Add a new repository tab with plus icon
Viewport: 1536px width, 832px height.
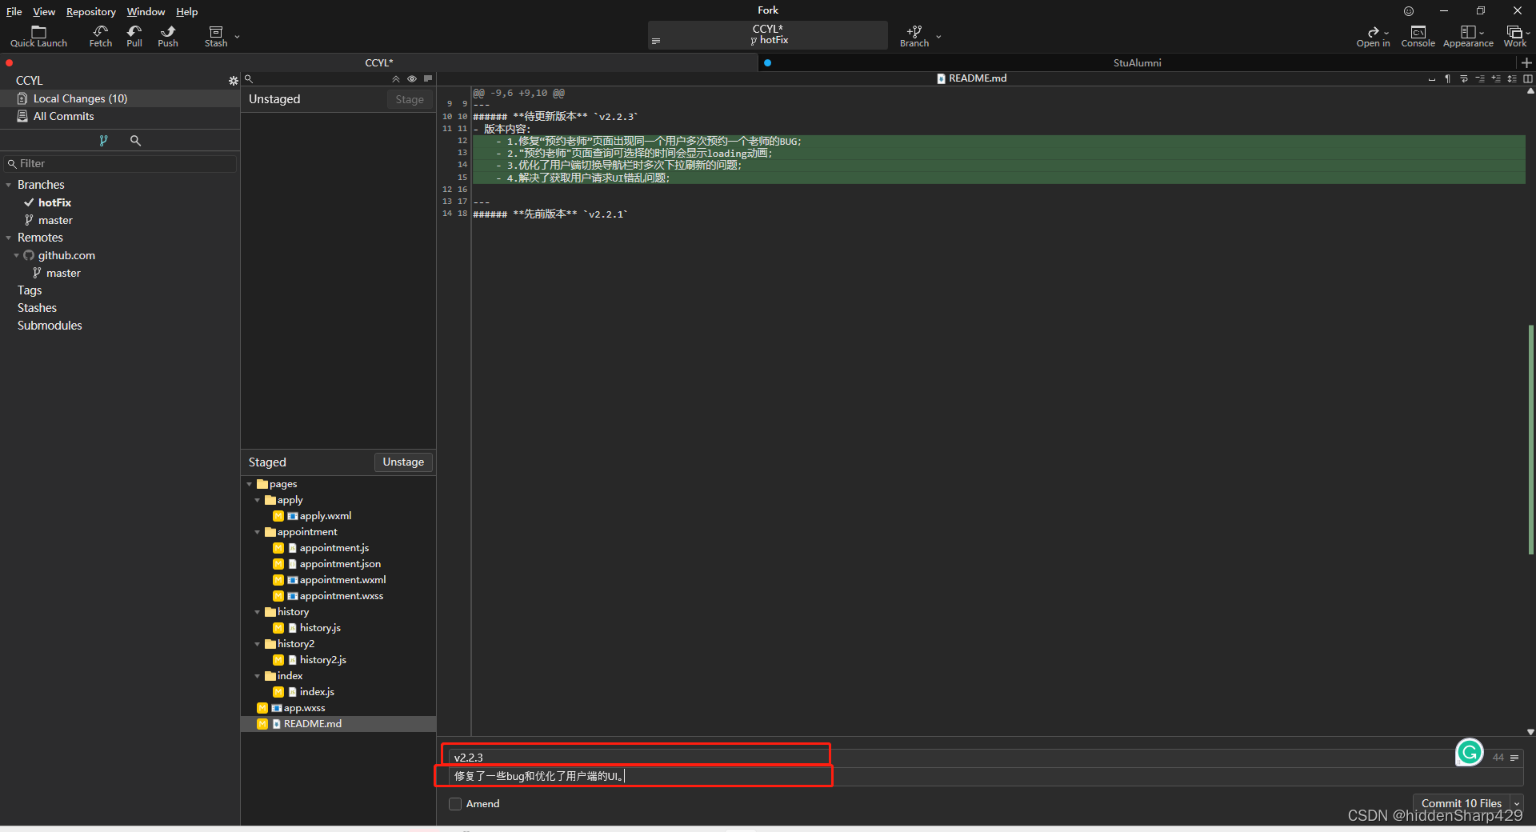(1526, 62)
